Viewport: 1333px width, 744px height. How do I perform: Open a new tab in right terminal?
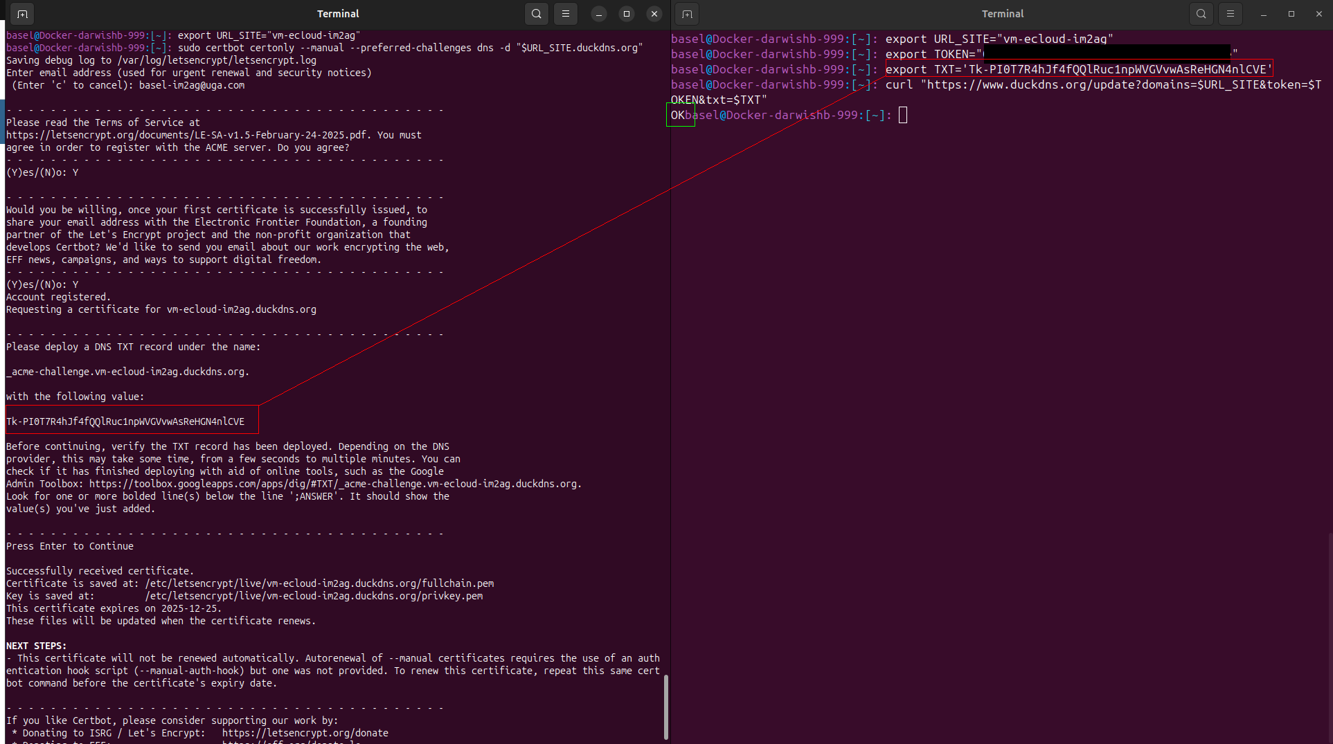687,14
